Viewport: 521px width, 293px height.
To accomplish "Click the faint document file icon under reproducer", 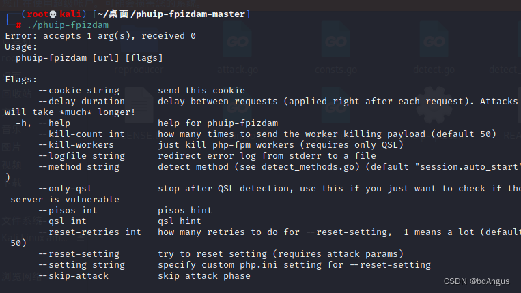I will tap(139, 106).
